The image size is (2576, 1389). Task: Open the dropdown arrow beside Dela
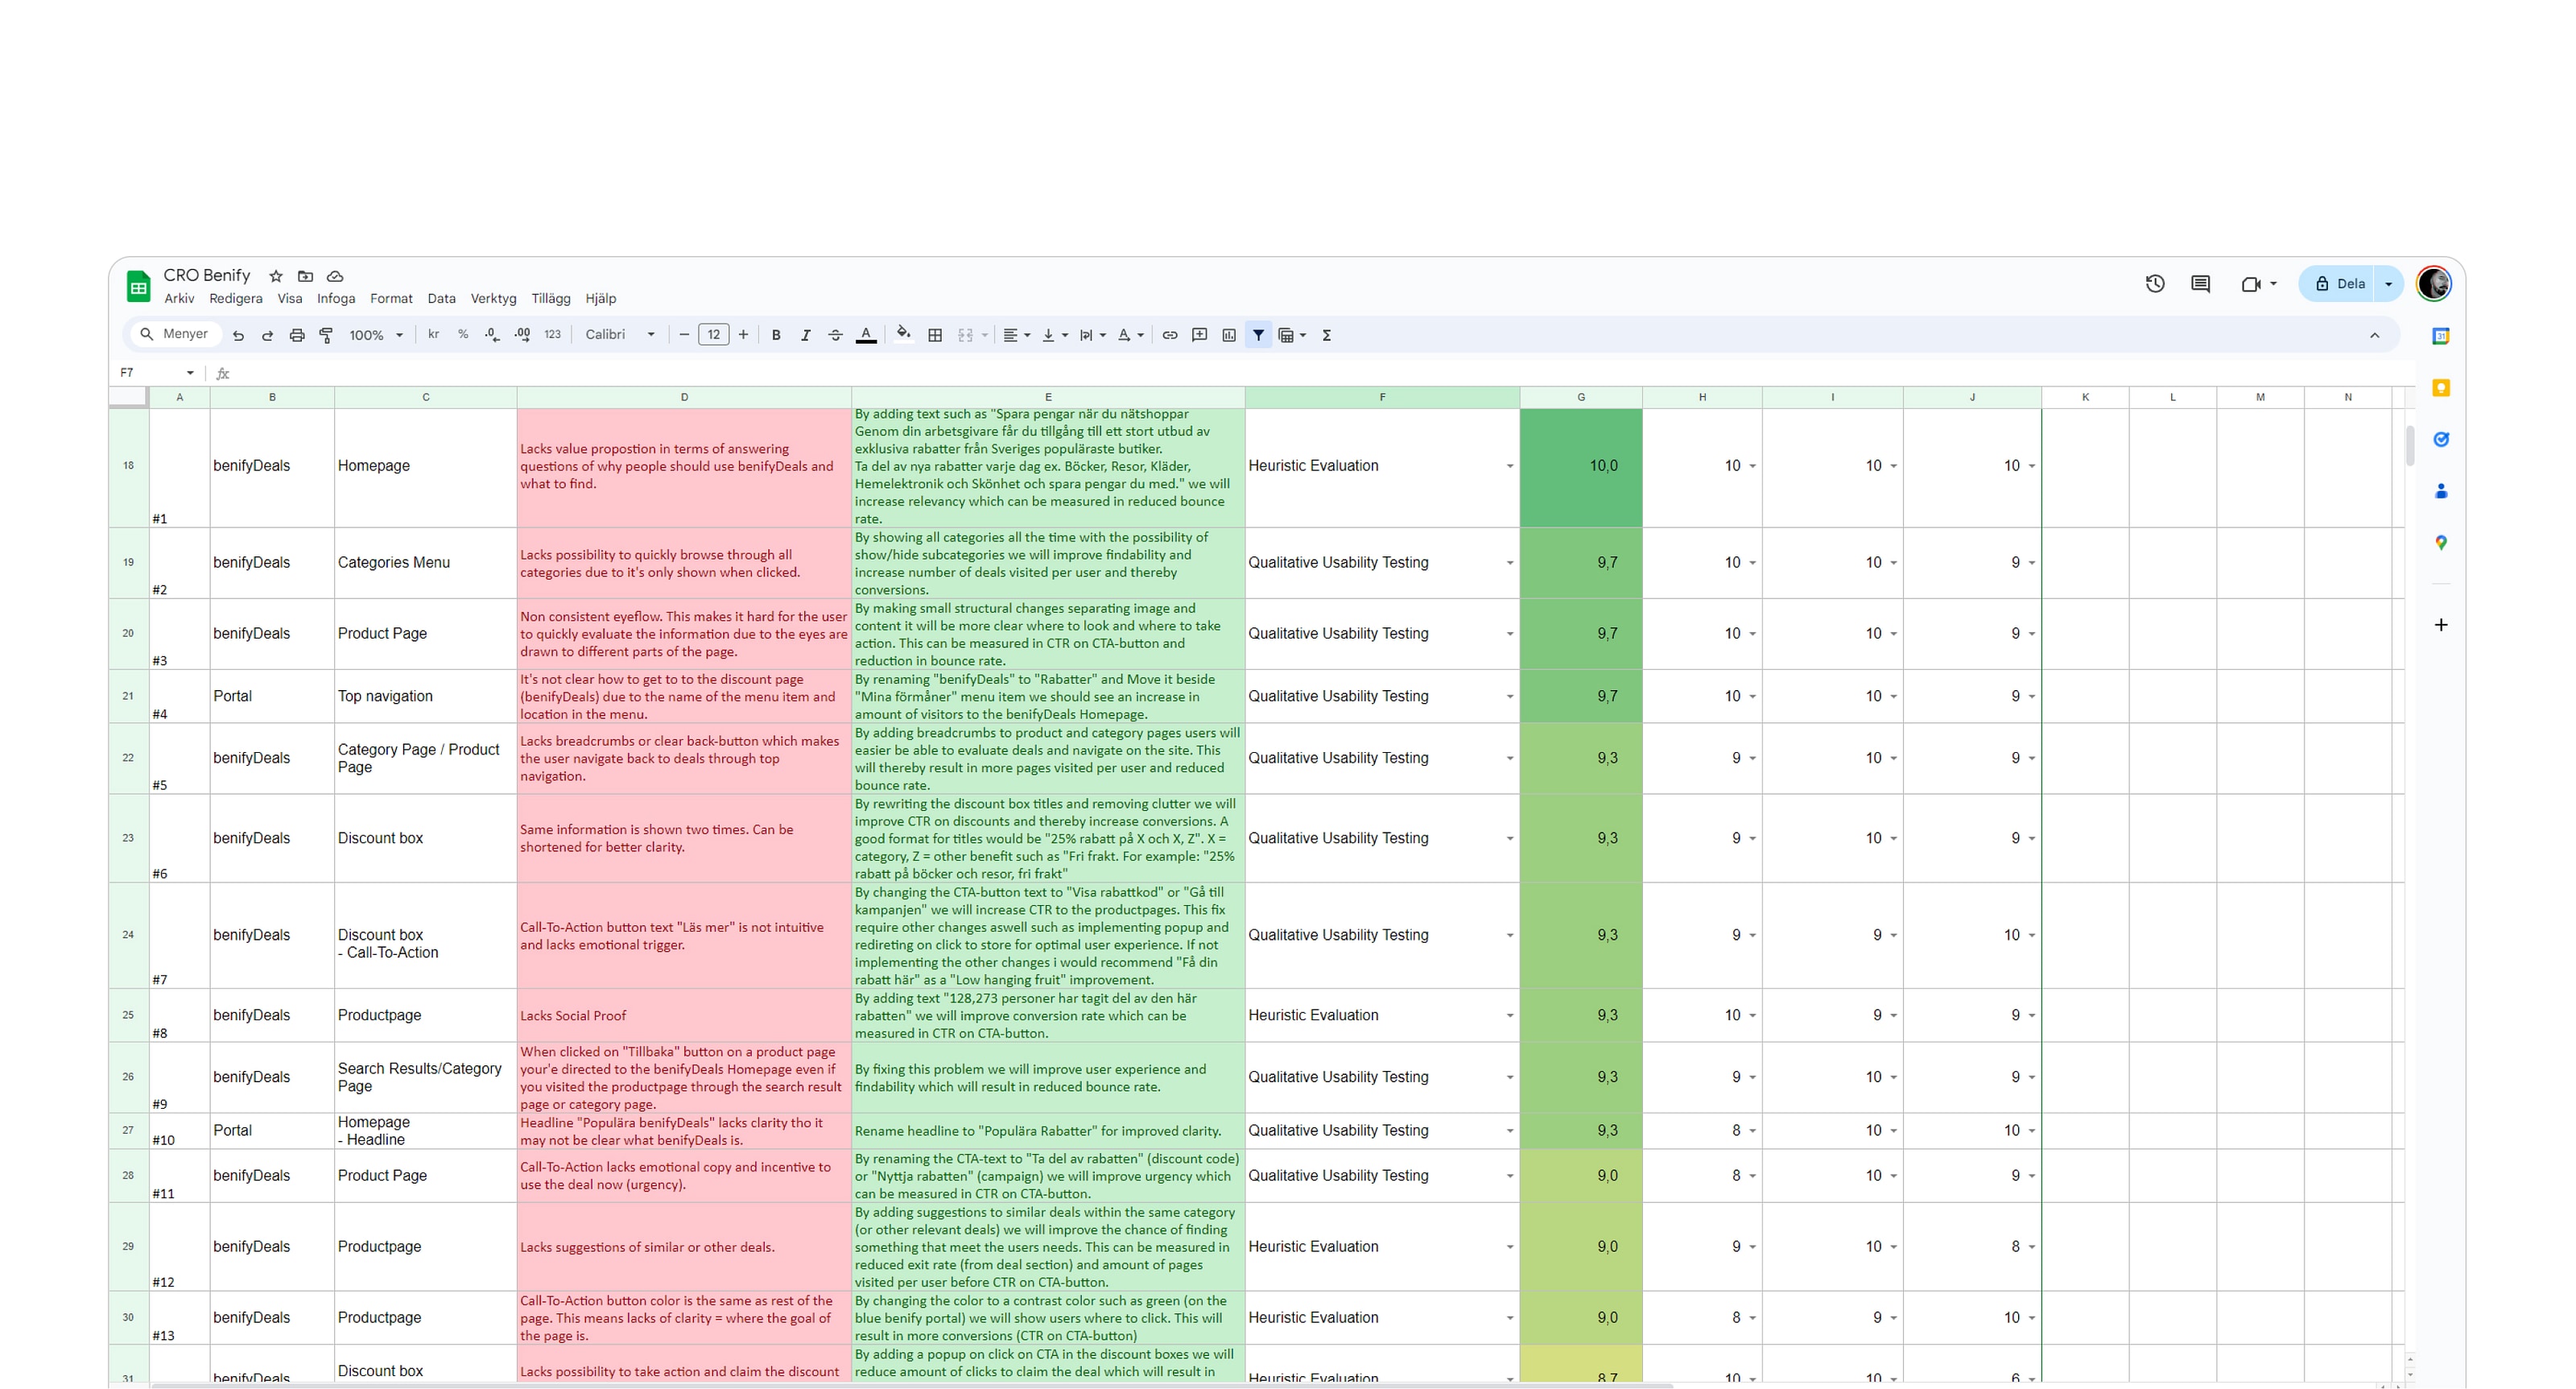pyautogui.click(x=2389, y=284)
